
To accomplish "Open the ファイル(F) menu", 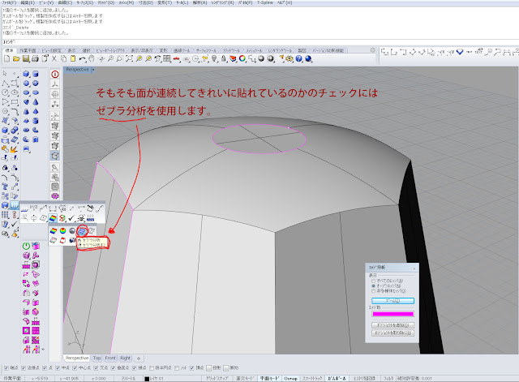I will (9, 2).
